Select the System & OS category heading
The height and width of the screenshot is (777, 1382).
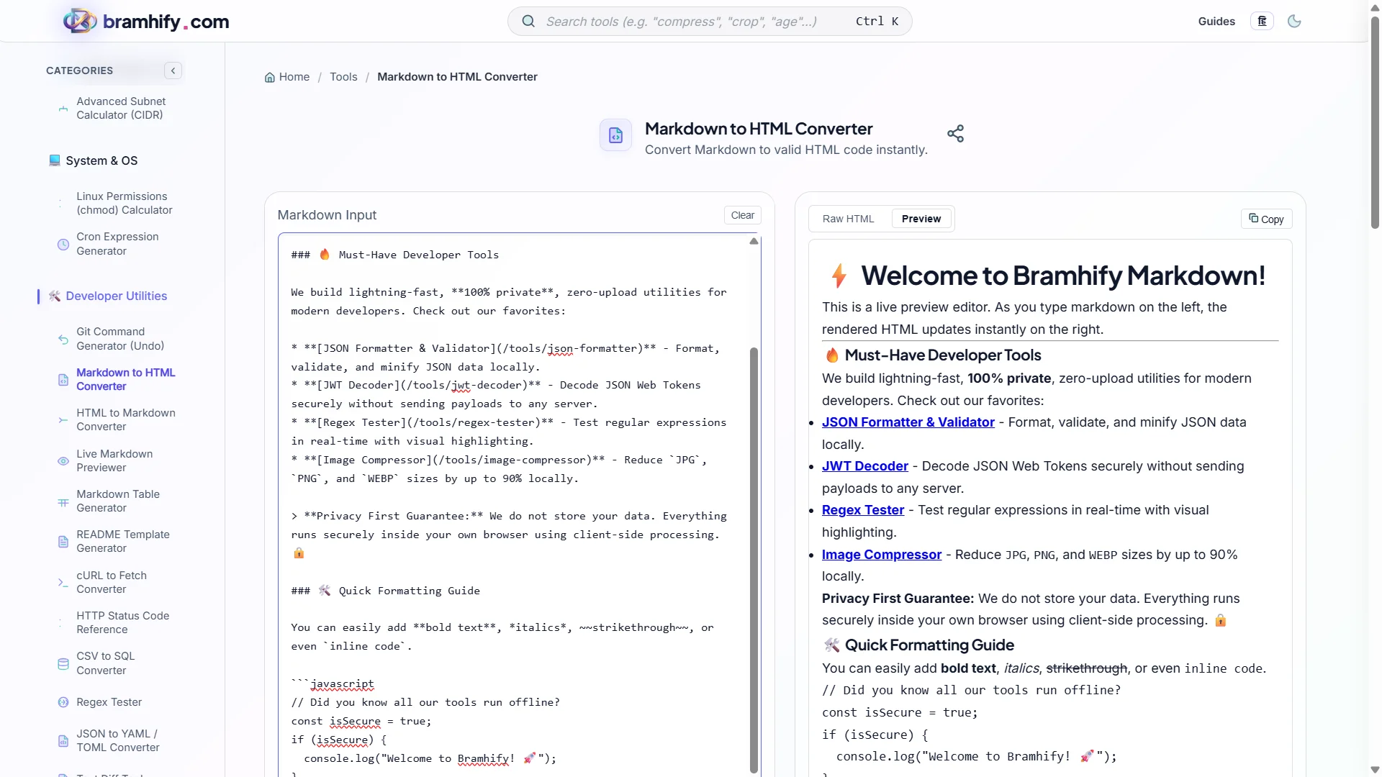click(x=101, y=161)
